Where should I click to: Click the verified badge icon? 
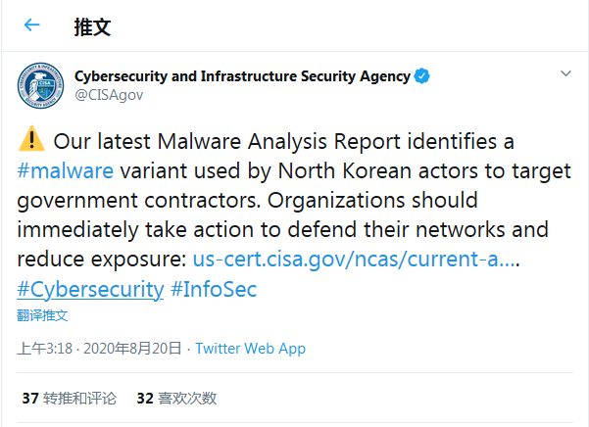coord(422,76)
